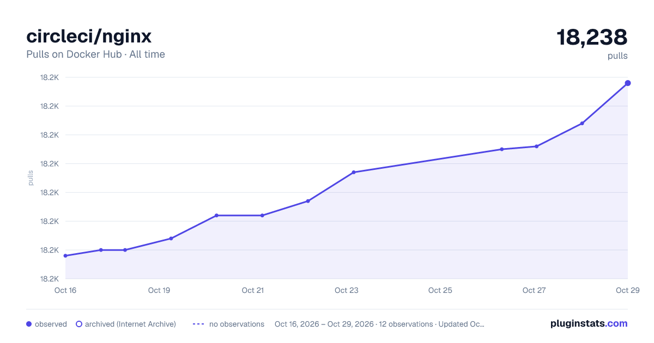Click the circleci/nginx title
This screenshot has width=654, height=343.
click(89, 36)
